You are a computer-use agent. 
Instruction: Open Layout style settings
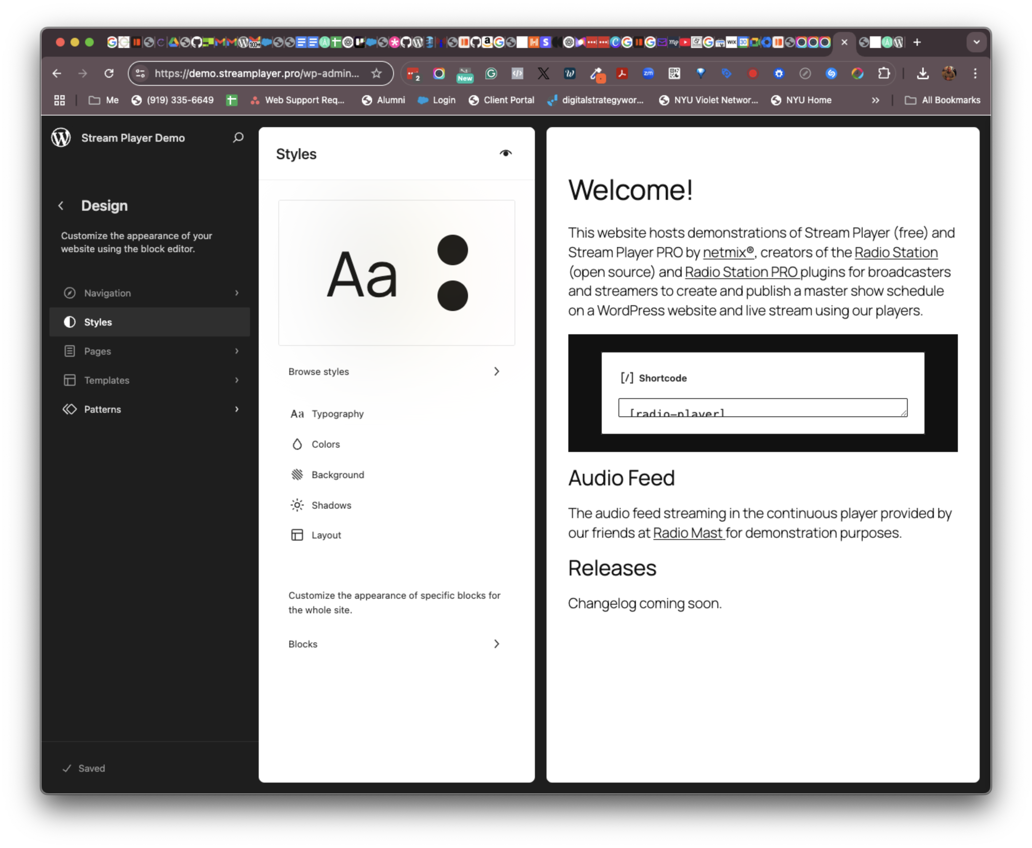pos(396,536)
